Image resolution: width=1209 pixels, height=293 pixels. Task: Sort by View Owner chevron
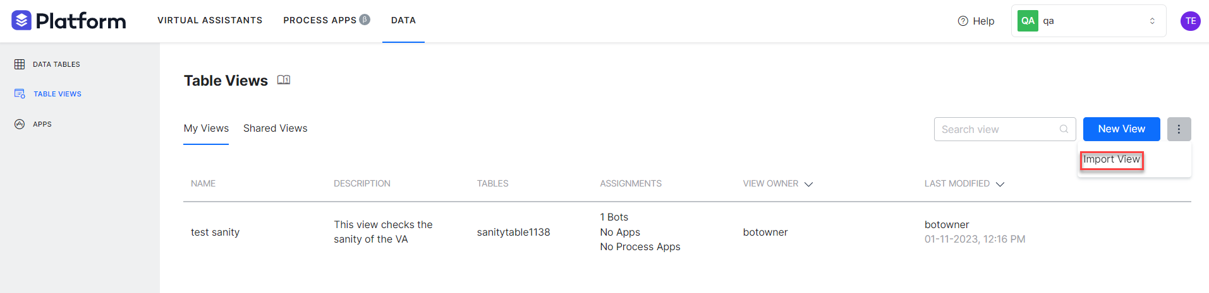click(808, 184)
